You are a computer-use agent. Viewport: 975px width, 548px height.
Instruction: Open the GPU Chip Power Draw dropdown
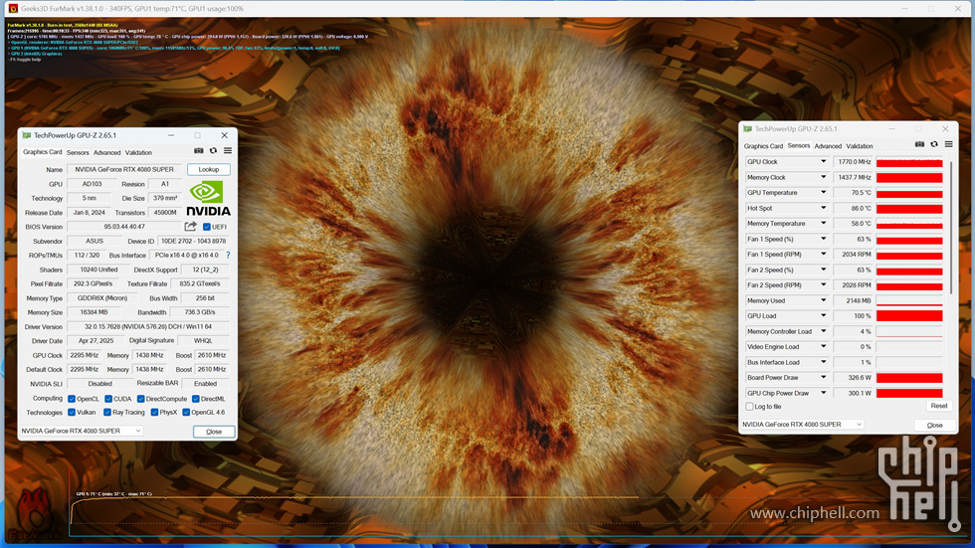[824, 393]
